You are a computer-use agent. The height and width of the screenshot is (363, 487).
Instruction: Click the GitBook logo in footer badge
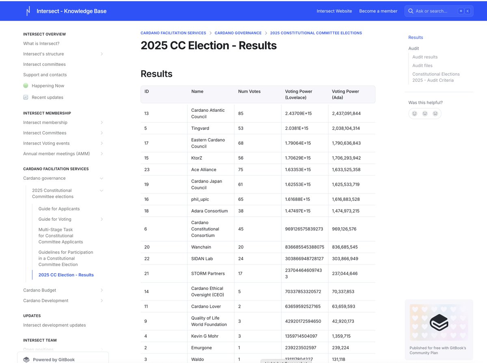(x=26, y=359)
